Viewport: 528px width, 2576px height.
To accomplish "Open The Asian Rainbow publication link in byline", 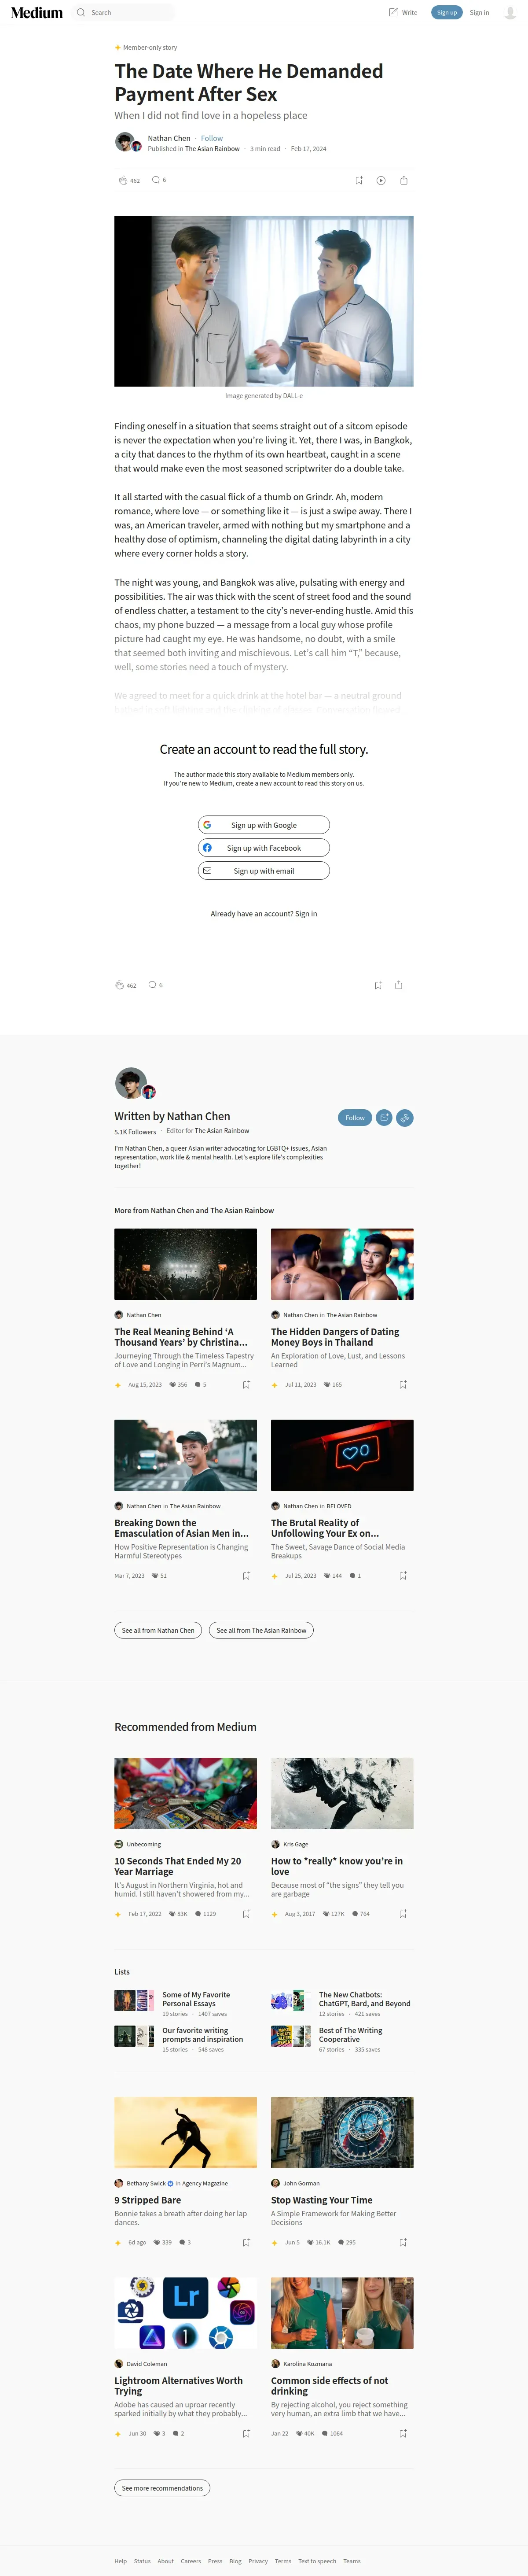I will (212, 149).
